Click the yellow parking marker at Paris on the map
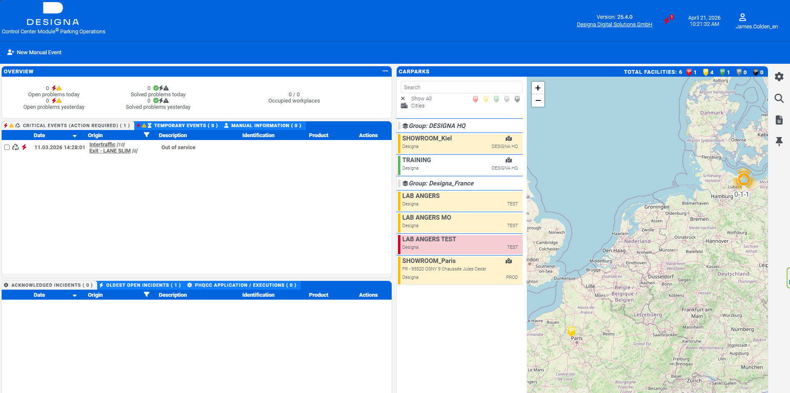This screenshot has height=393, width=790. pyautogui.click(x=571, y=331)
